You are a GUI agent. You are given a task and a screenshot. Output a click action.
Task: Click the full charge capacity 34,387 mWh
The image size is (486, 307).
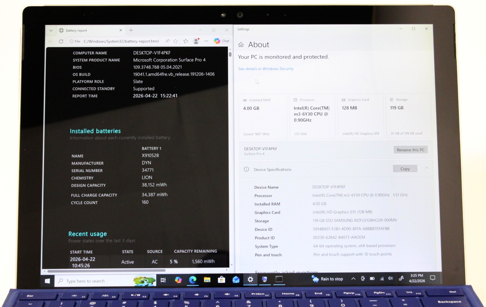tap(155, 195)
